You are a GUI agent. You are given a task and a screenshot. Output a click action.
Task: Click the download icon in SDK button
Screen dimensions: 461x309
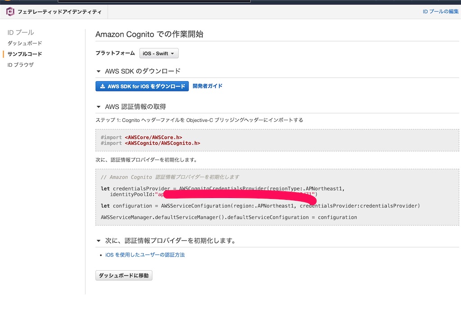102,86
